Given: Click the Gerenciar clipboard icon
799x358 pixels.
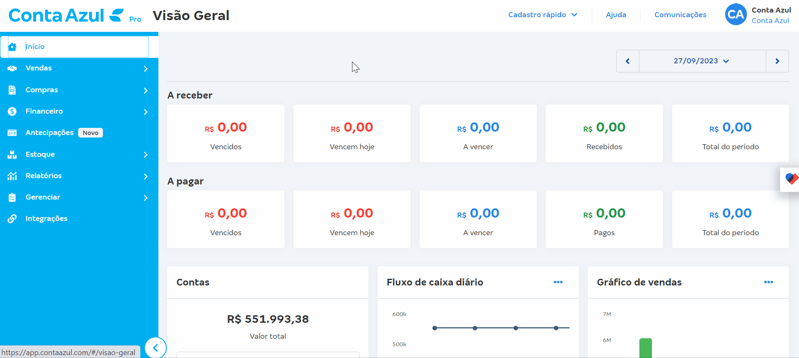Looking at the screenshot, I should point(12,197).
